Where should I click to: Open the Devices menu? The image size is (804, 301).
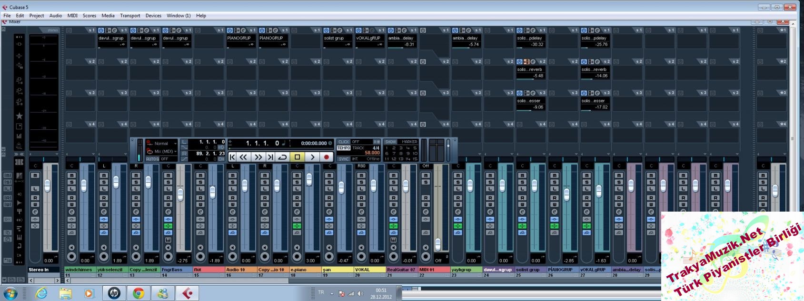click(x=153, y=16)
